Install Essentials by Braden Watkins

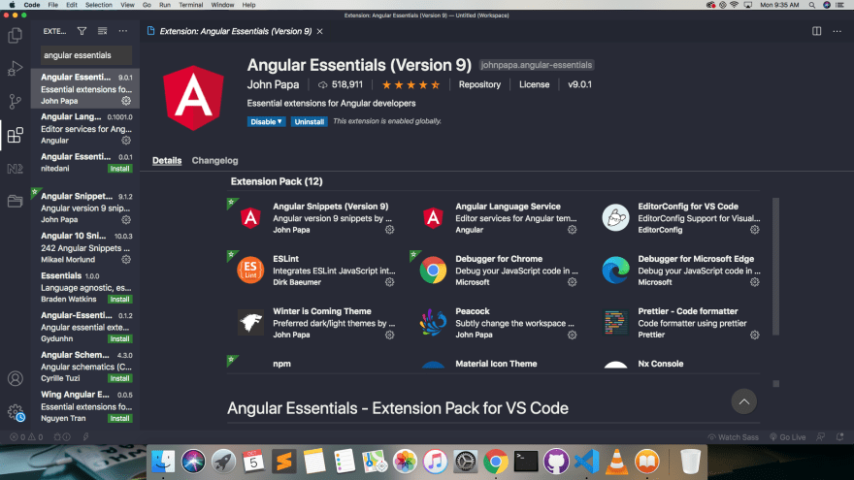click(x=119, y=300)
